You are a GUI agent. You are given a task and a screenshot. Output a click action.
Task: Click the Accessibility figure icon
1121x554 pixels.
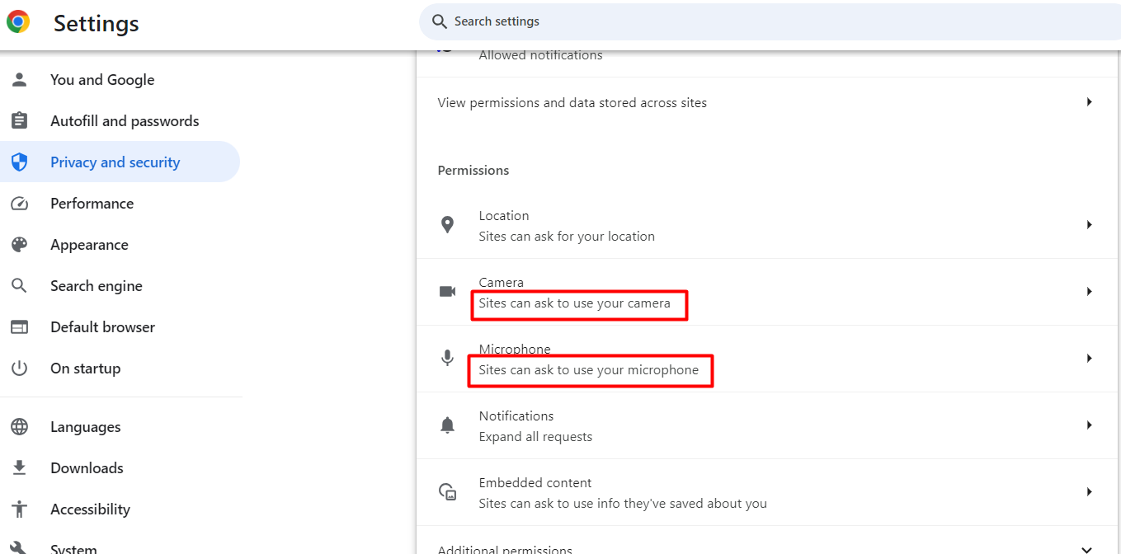point(19,509)
